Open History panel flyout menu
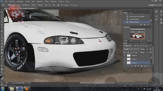The image size is (163, 91). (x=151, y=13)
